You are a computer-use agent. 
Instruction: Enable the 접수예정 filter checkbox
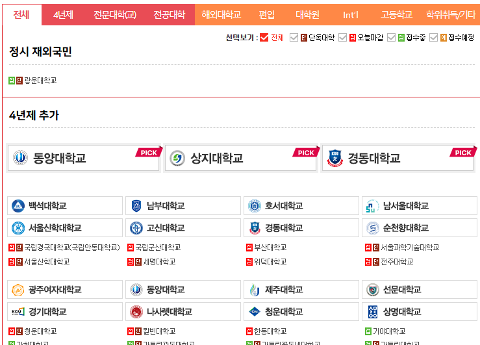[x=433, y=37]
